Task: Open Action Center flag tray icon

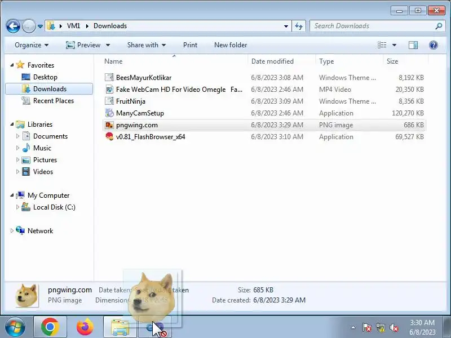Action: click(x=366, y=327)
